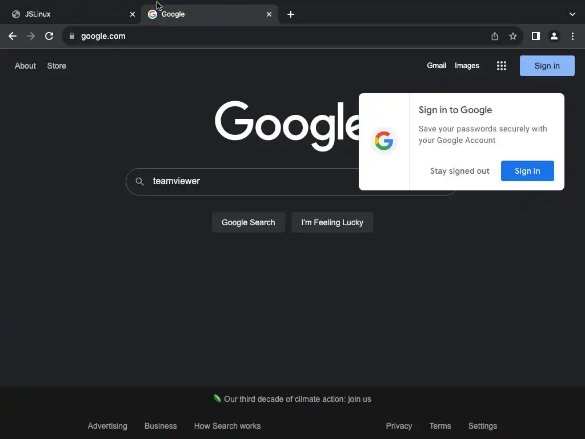Viewport: 585px width, 439px height.
Task: Open the climate action join us link
Action: pos(297,399)
